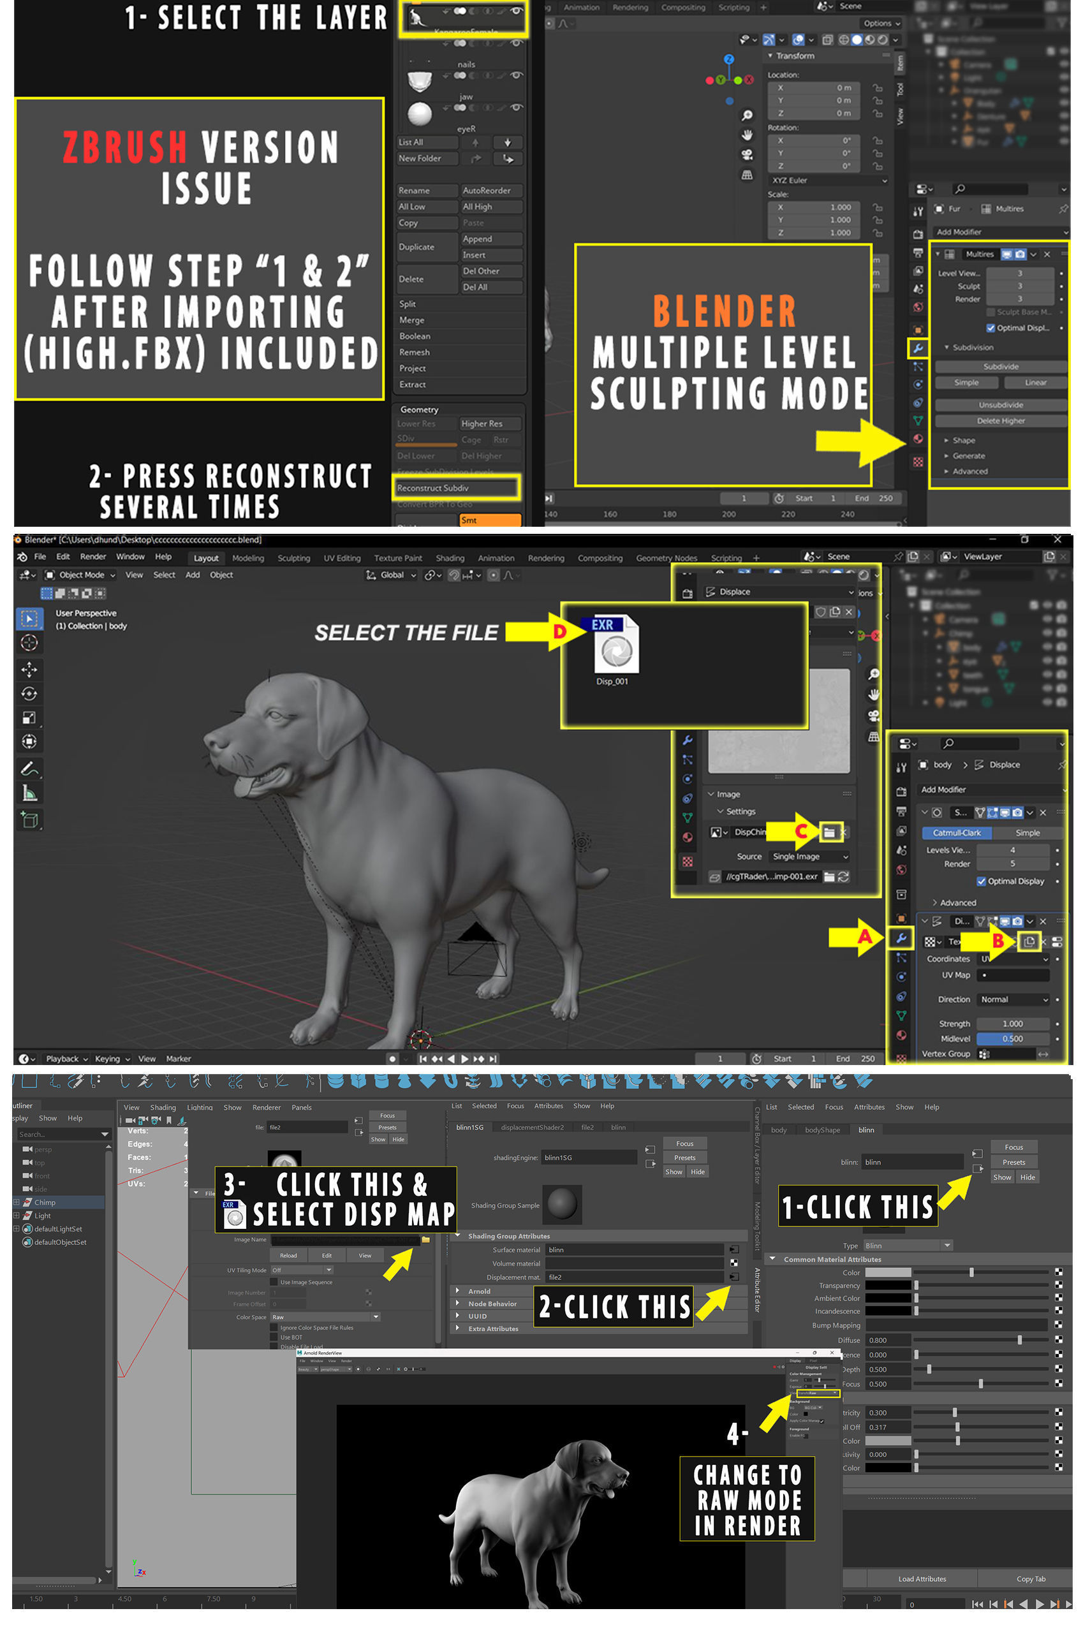The image size is (1083, 1648).
Task: Select the 3D Cursor tool
Action: coord(29,643)
